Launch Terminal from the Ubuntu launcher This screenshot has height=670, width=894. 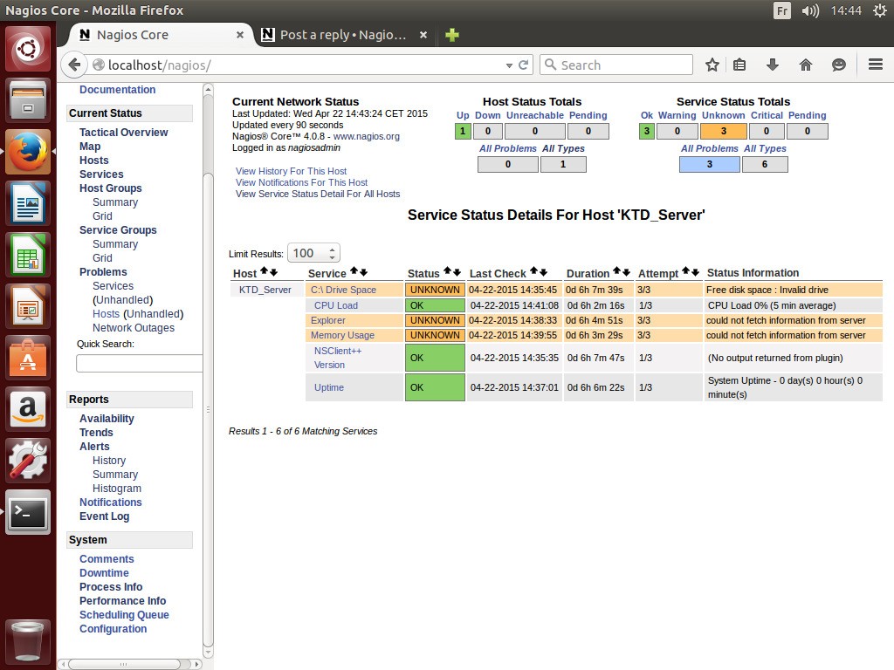(29, 513)
